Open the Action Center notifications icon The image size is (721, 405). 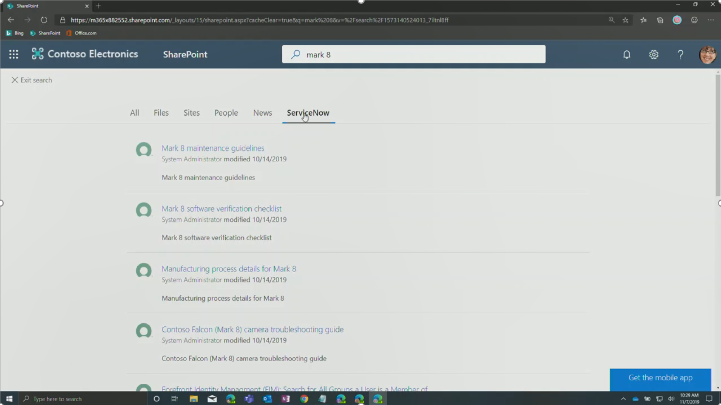[x=709, y=399]
